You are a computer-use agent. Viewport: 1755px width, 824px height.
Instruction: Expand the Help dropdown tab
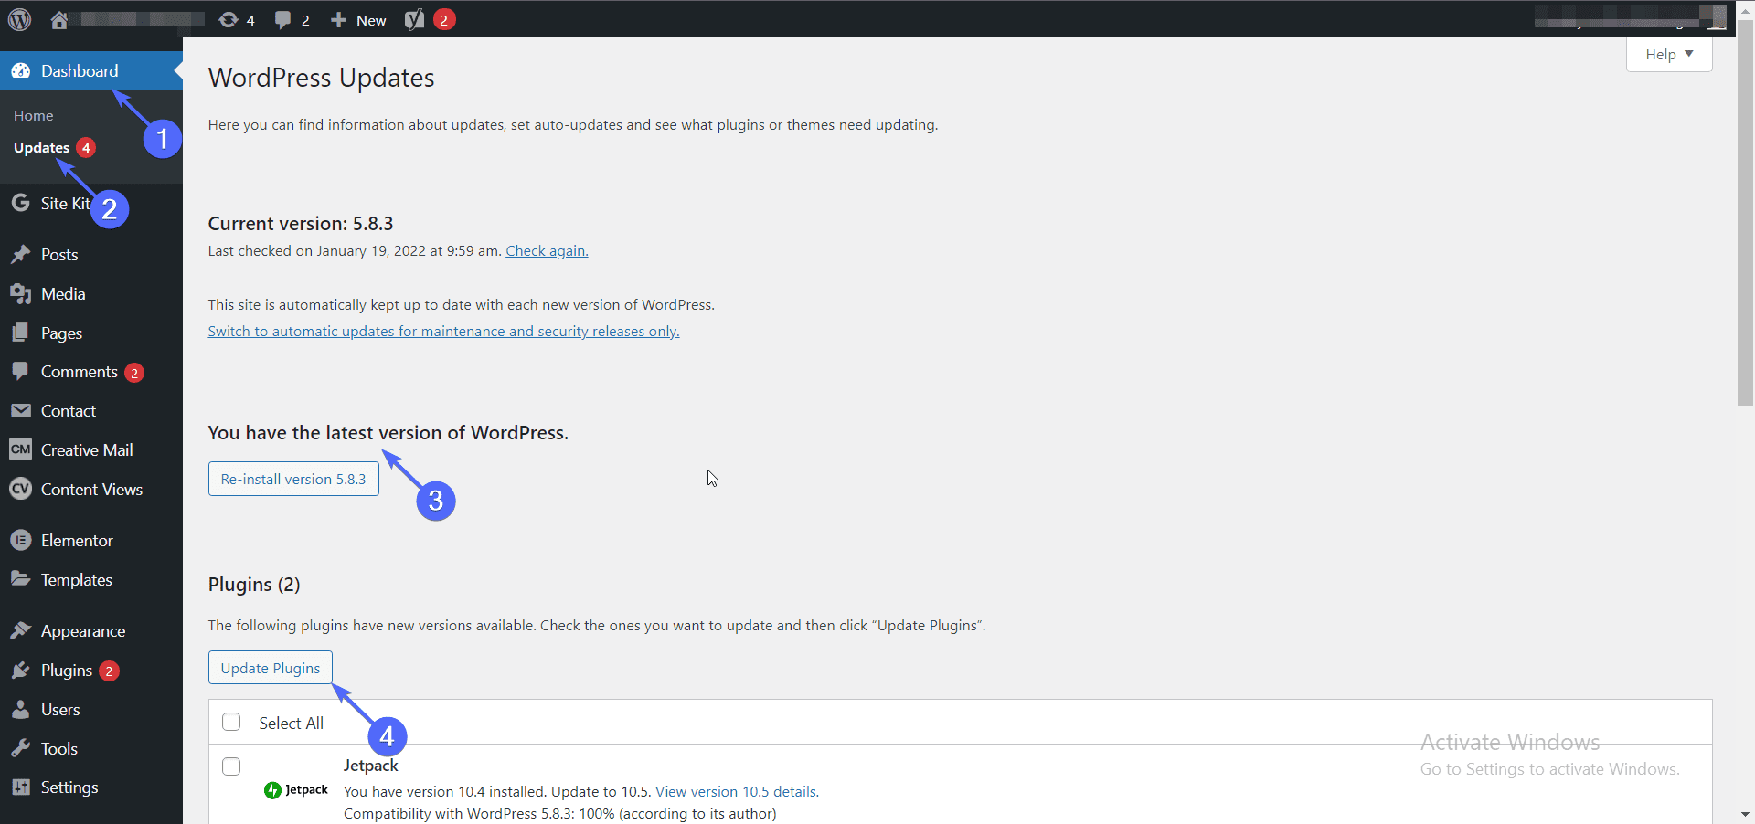1668,55
